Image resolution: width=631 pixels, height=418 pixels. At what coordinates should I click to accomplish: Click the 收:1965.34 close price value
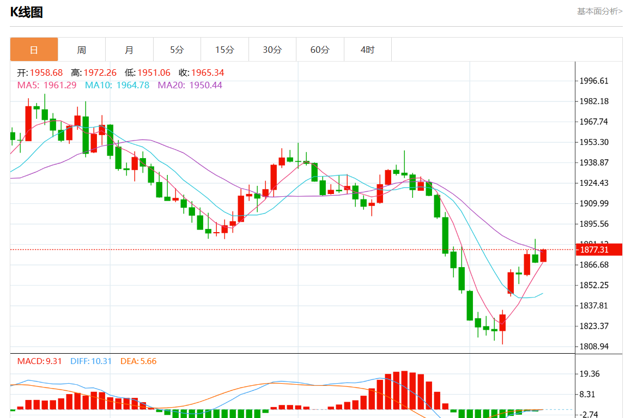coord(201,73)
